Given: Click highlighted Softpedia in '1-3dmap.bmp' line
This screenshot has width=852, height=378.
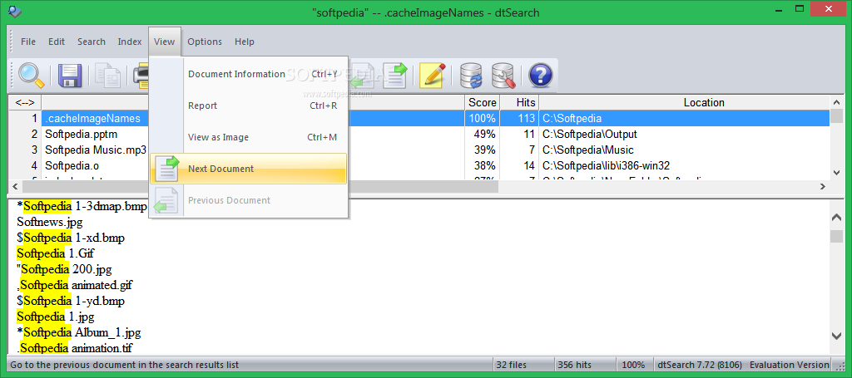Looking at the screenshot, I should 47,206.
